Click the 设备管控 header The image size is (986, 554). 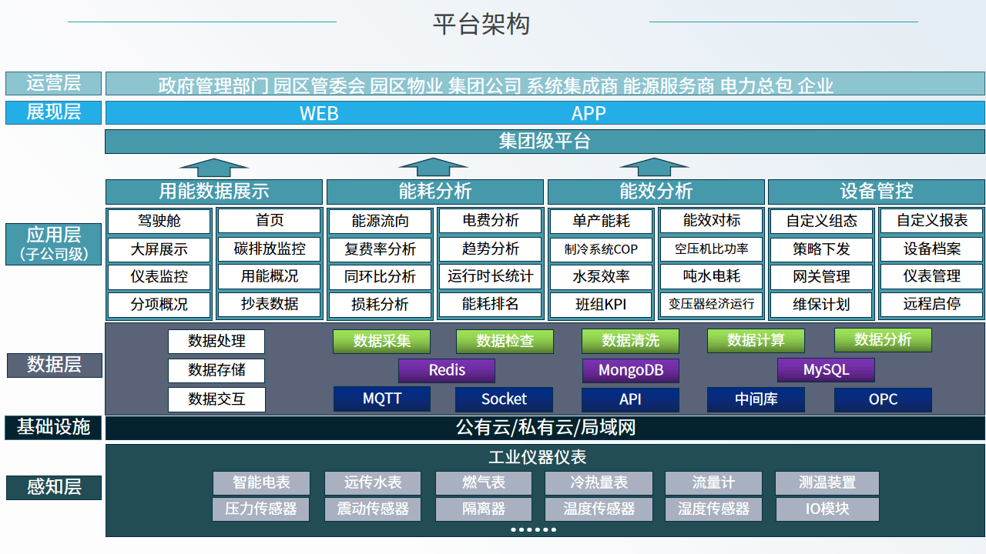pos(877,192)
